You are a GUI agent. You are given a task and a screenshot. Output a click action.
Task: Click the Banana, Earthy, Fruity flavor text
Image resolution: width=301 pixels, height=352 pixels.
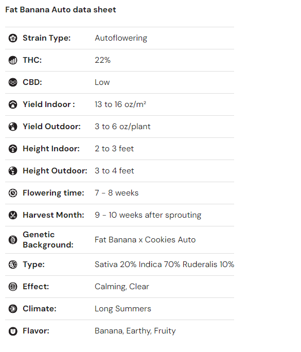click(135, 331)
